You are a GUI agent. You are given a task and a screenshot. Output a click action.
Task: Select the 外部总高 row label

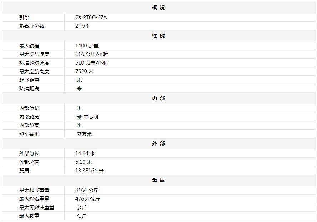[29, 162]
